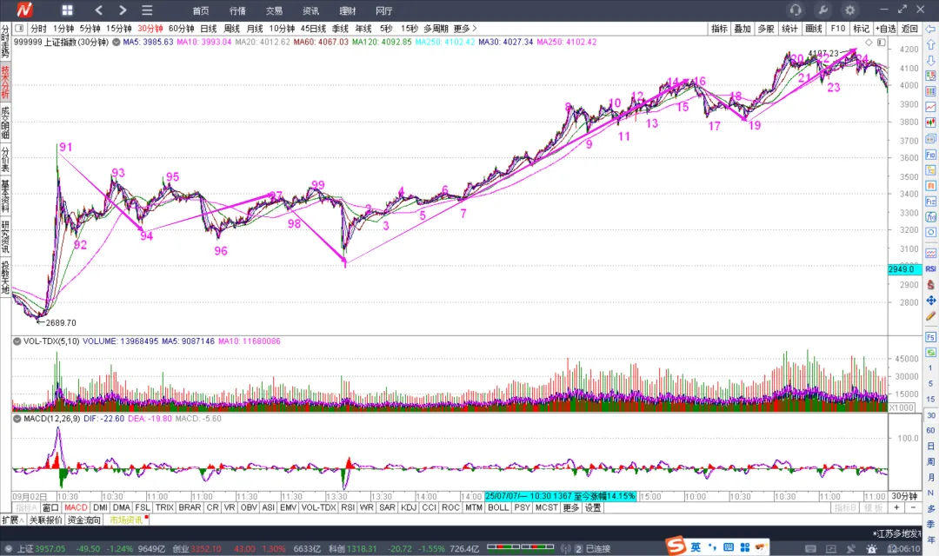Click the 2949.0 price cursor label
This screenshot has width=939, height=556.
tap(904, 269)
